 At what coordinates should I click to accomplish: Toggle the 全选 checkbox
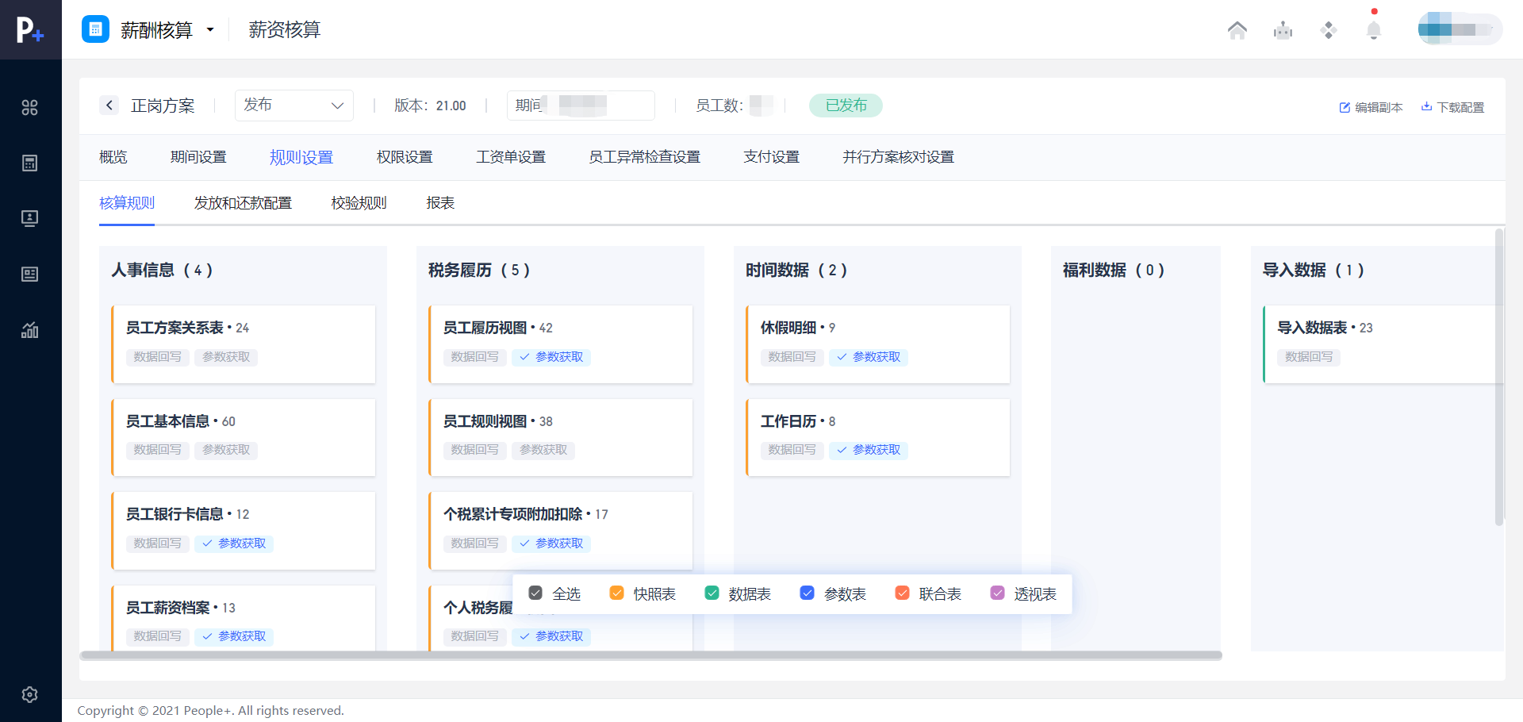pos(535,593)
